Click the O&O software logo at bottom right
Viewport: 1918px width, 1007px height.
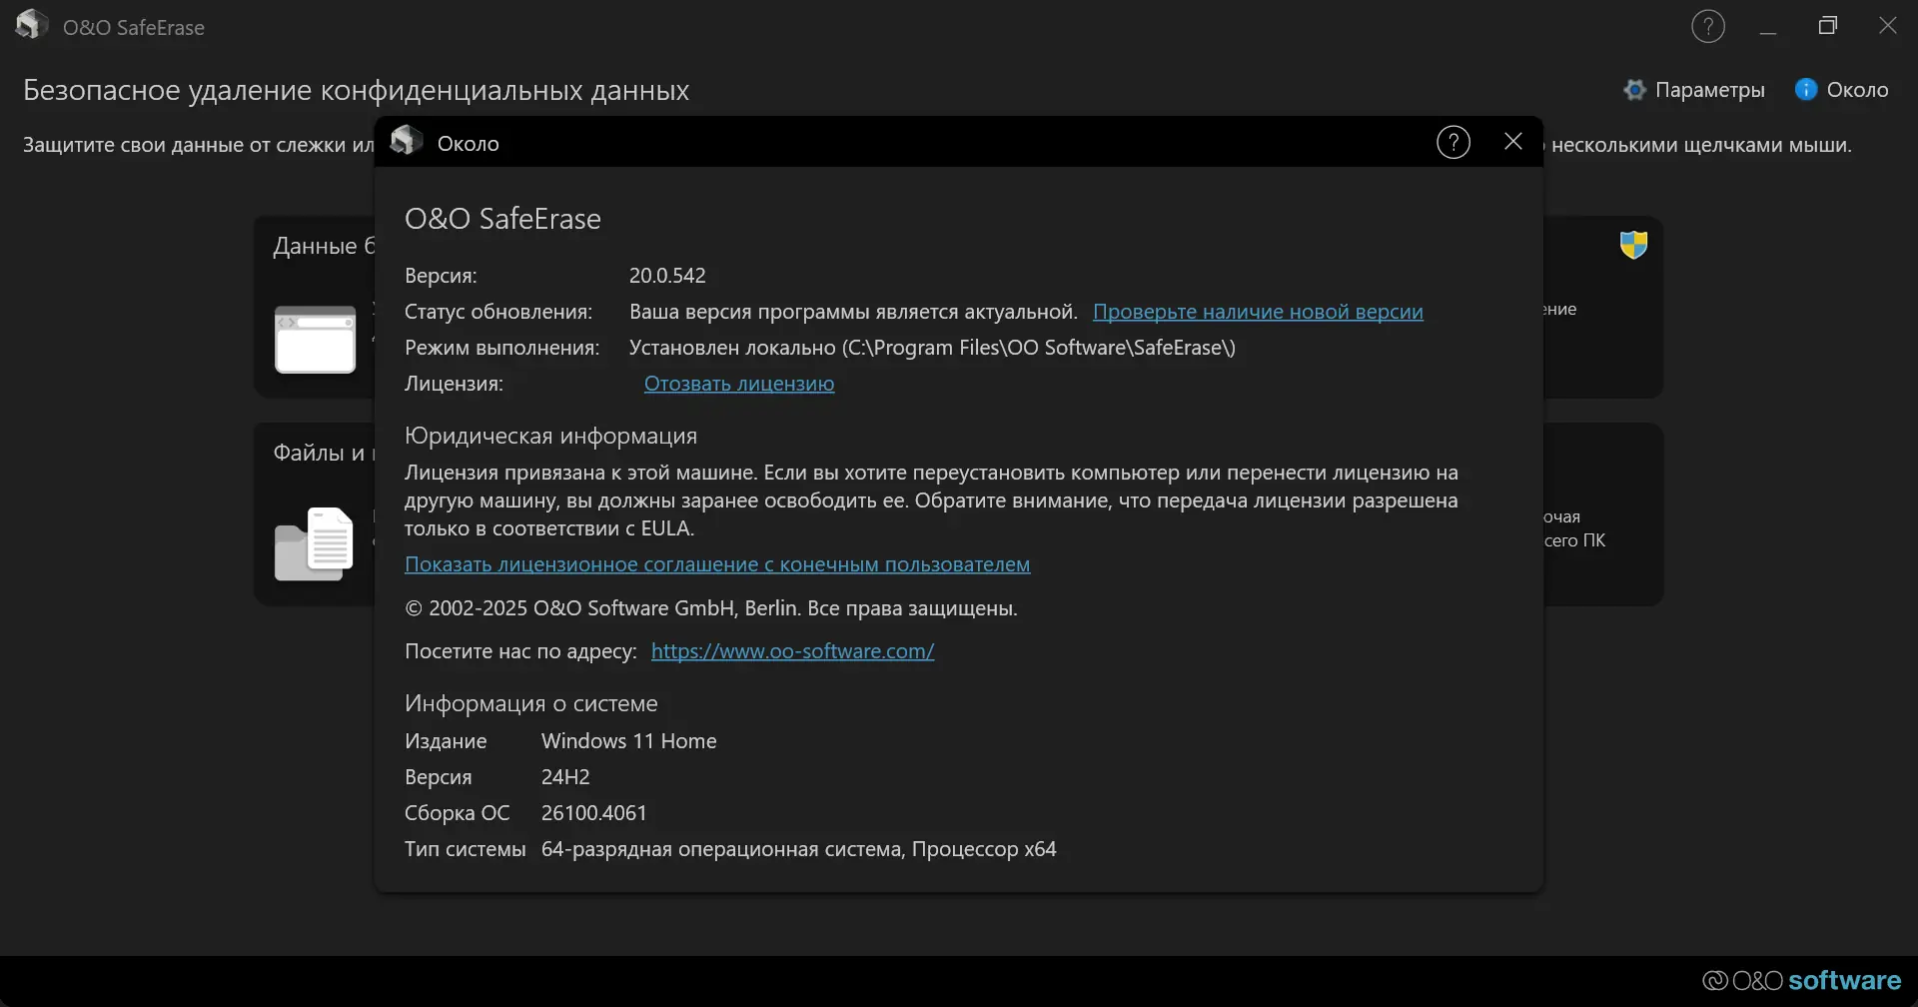(1801, 980)
